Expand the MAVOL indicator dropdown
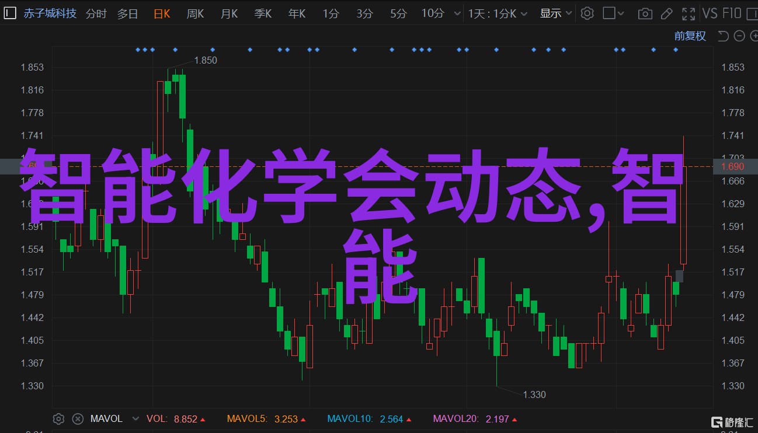 pos(135,418)
